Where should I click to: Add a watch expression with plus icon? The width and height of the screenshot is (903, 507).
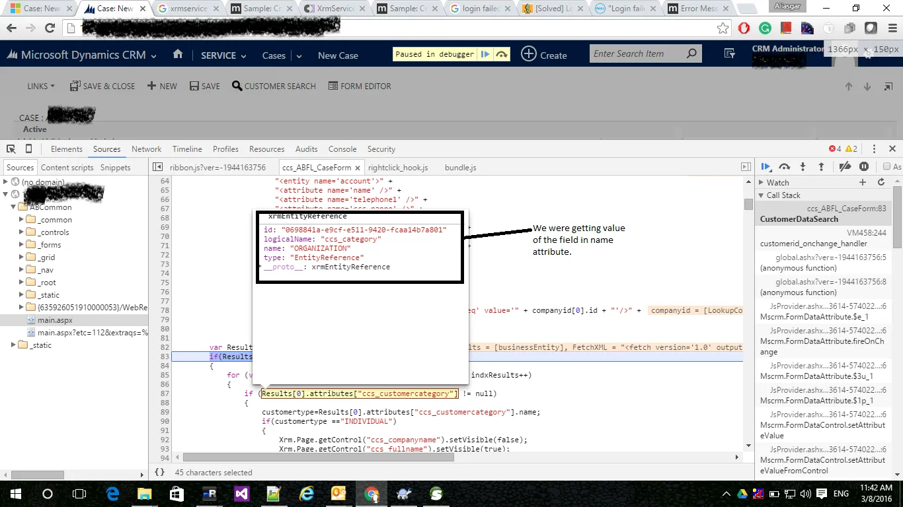pyautogui.click(x=863, y=182)
